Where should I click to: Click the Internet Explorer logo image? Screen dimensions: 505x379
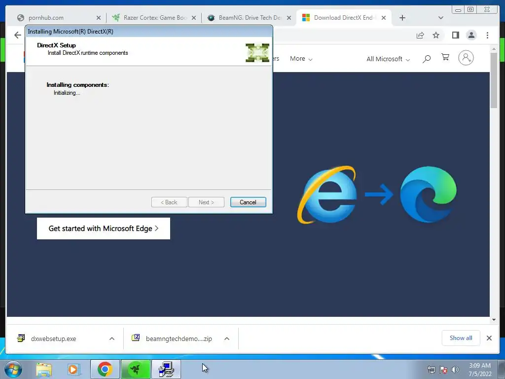tap(328, 194)
